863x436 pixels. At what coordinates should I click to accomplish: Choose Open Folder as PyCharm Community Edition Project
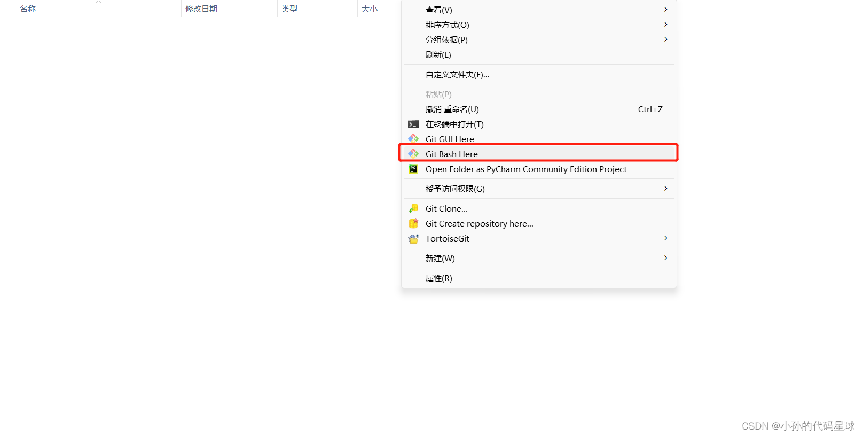coord(539,169)
